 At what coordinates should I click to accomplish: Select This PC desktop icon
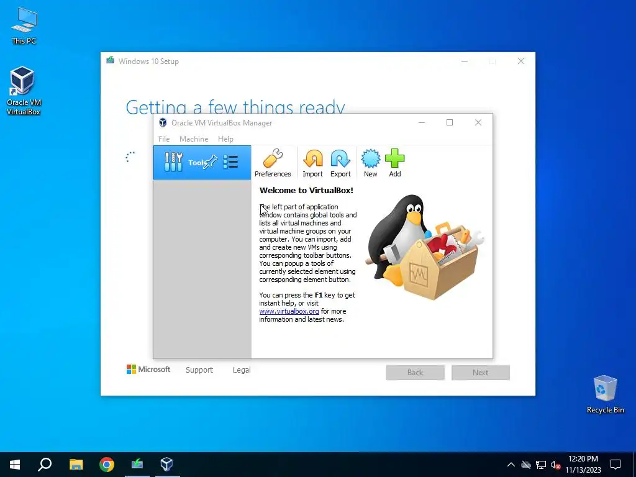click(24, 26)
